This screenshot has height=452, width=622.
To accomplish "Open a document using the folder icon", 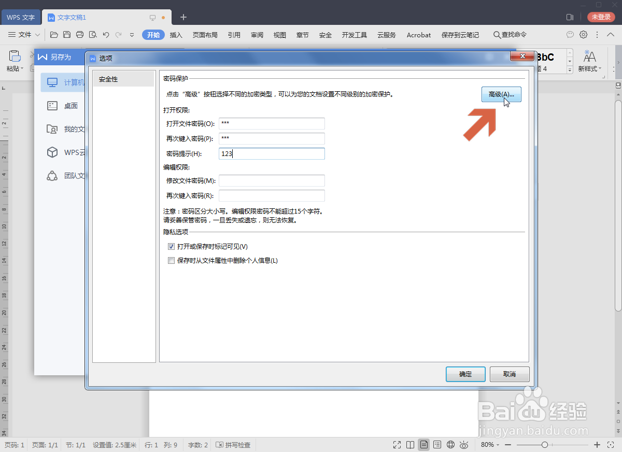I will tap(54, 35).
